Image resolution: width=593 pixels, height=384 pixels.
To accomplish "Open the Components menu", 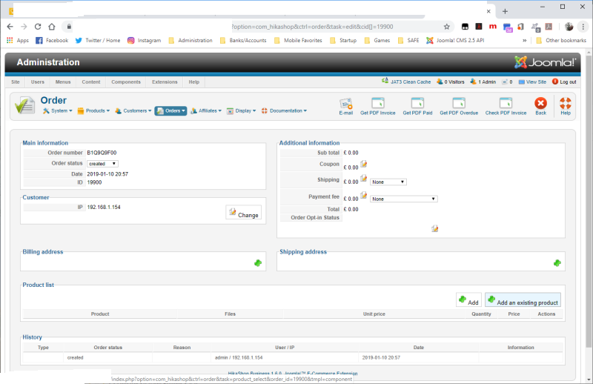I will (126, 82).
